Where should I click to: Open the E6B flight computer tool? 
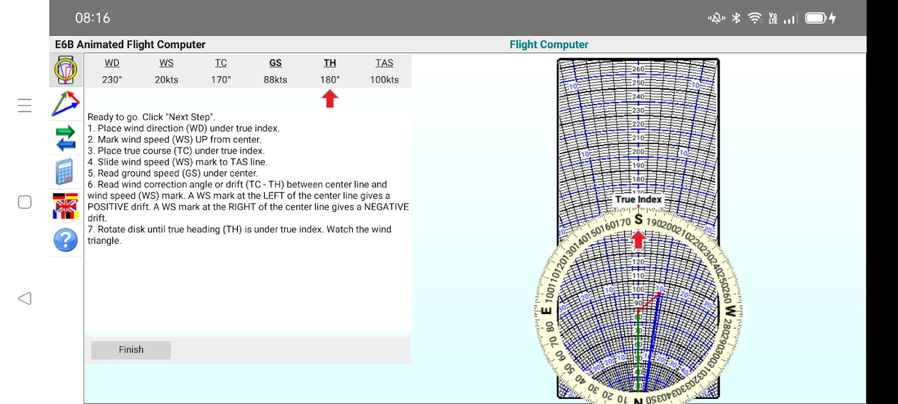point(65,71)
